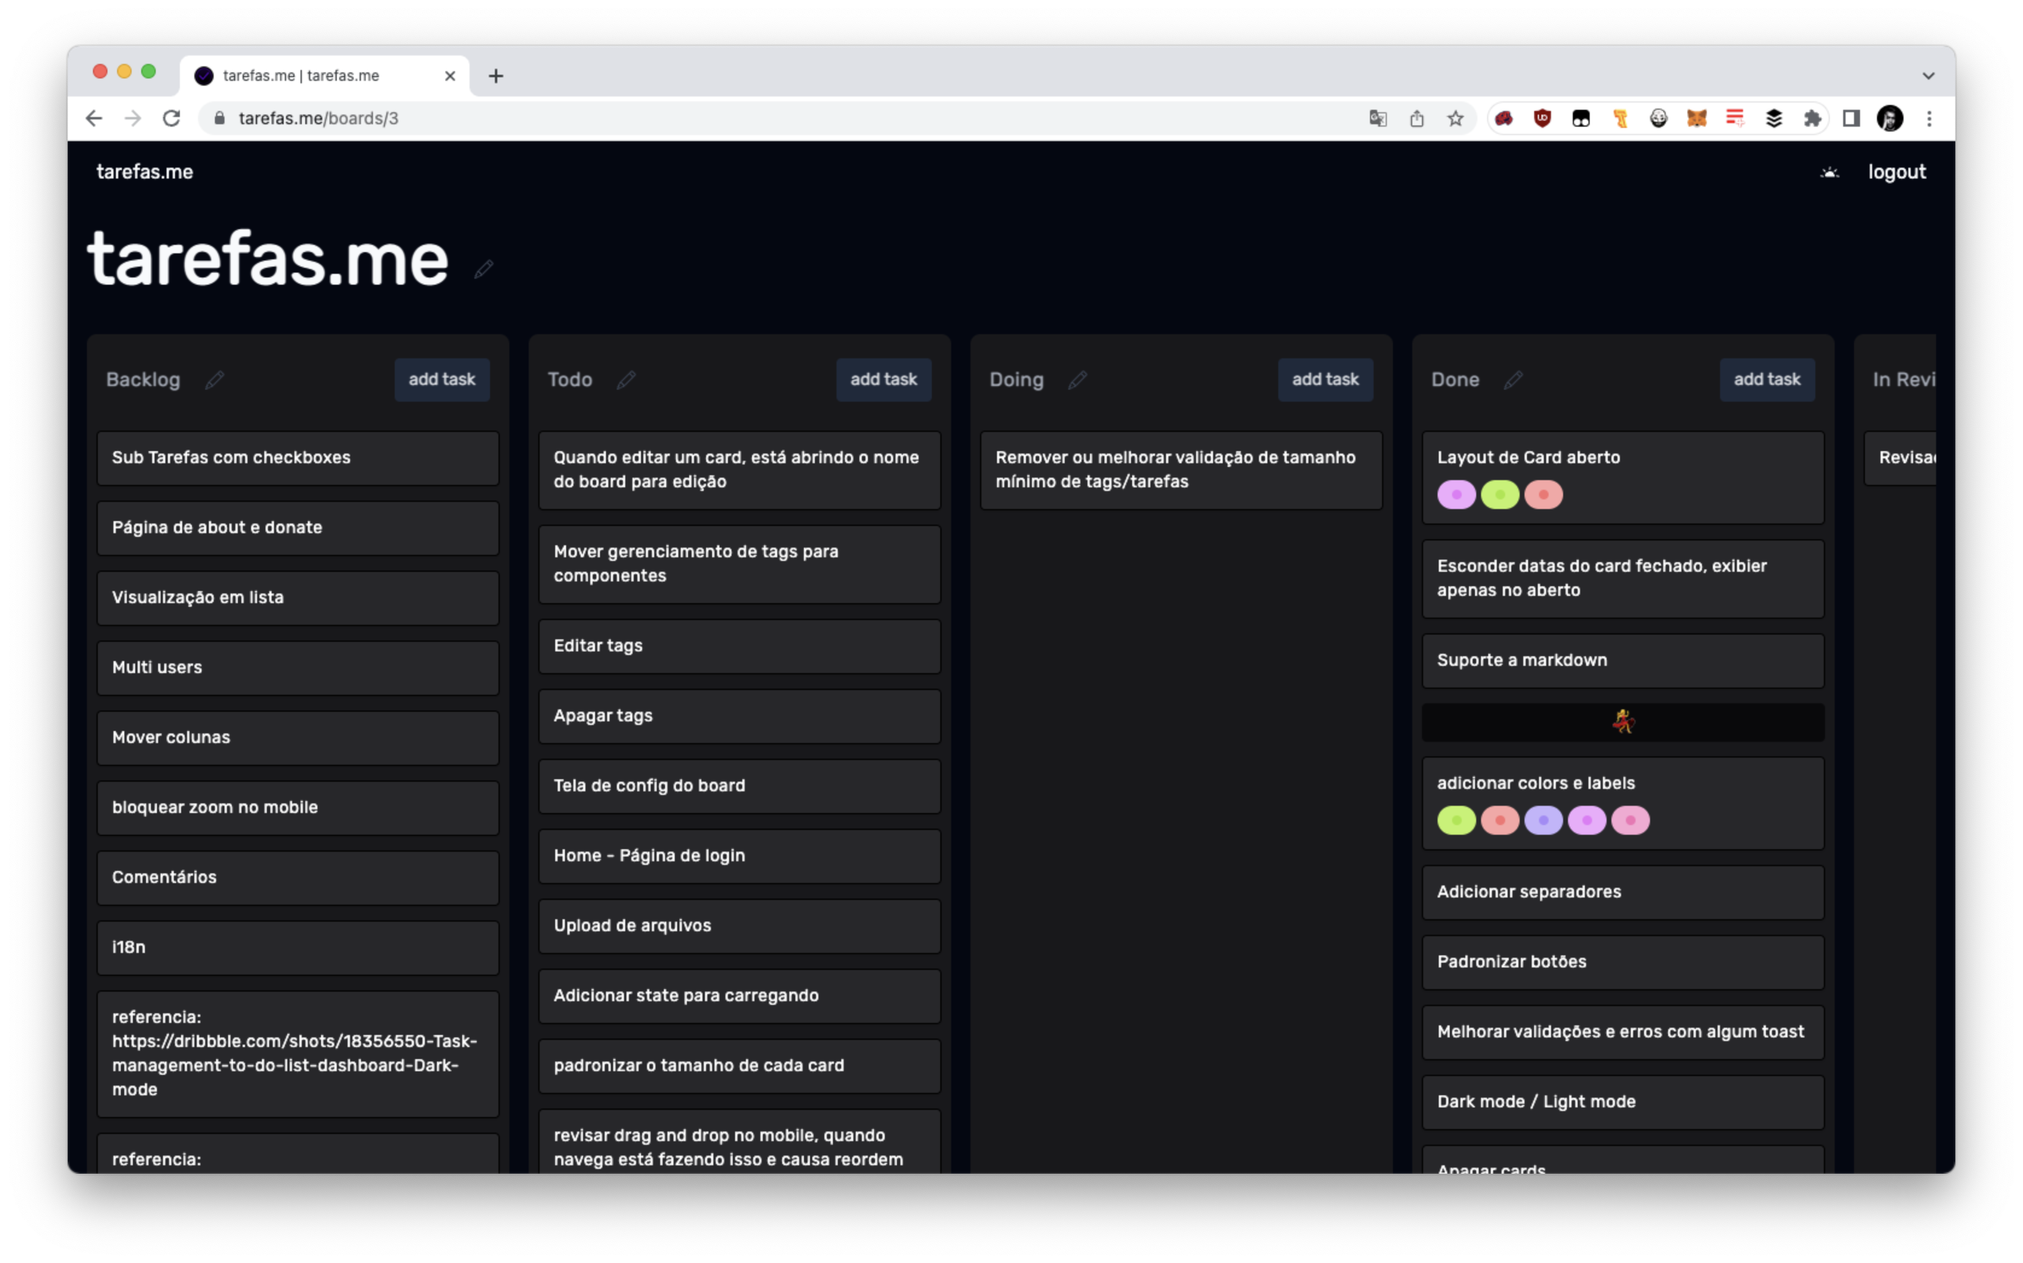Open the Suporte a markdown card

1622,660
